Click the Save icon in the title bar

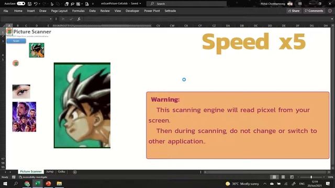click(29, 4)
